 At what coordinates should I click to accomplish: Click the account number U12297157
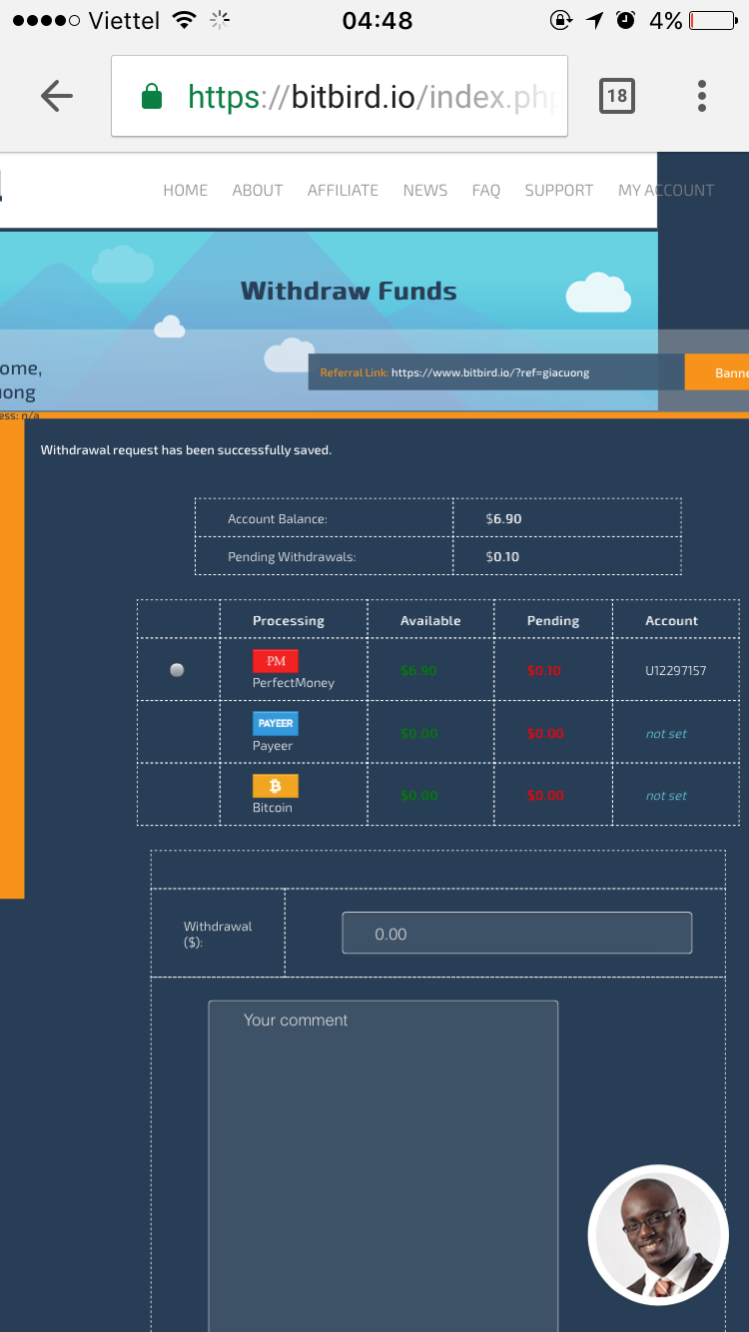(675, 671)
